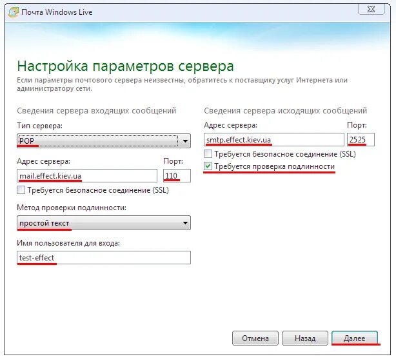Click the Windows Live Mail title bar icon
This screenshot has width=396, height=361.
14,12
